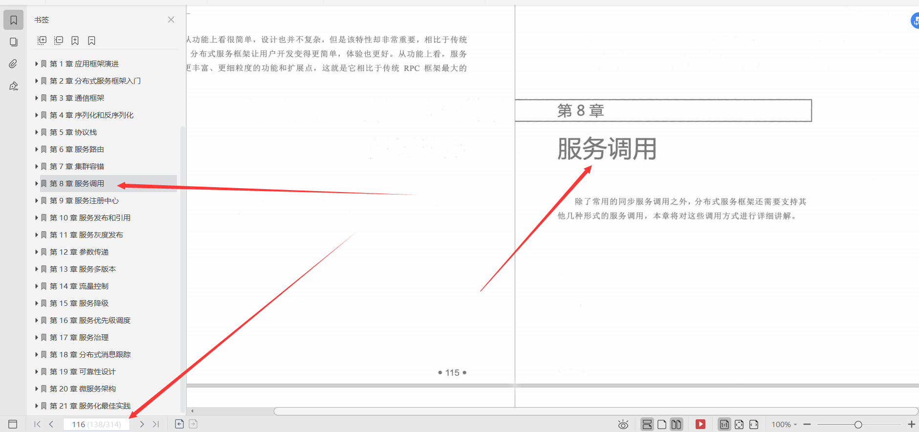Select bookmark 第 16 章 服务优先级调度
The image size is (919, 432).
click(90, 321)
